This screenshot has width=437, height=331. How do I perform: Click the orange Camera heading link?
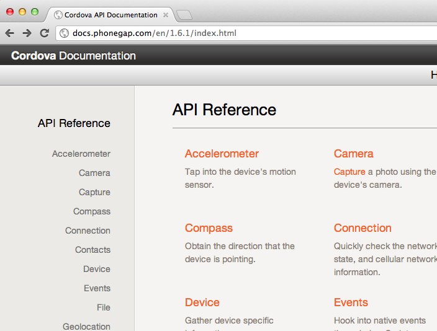[x=353, y=154]
